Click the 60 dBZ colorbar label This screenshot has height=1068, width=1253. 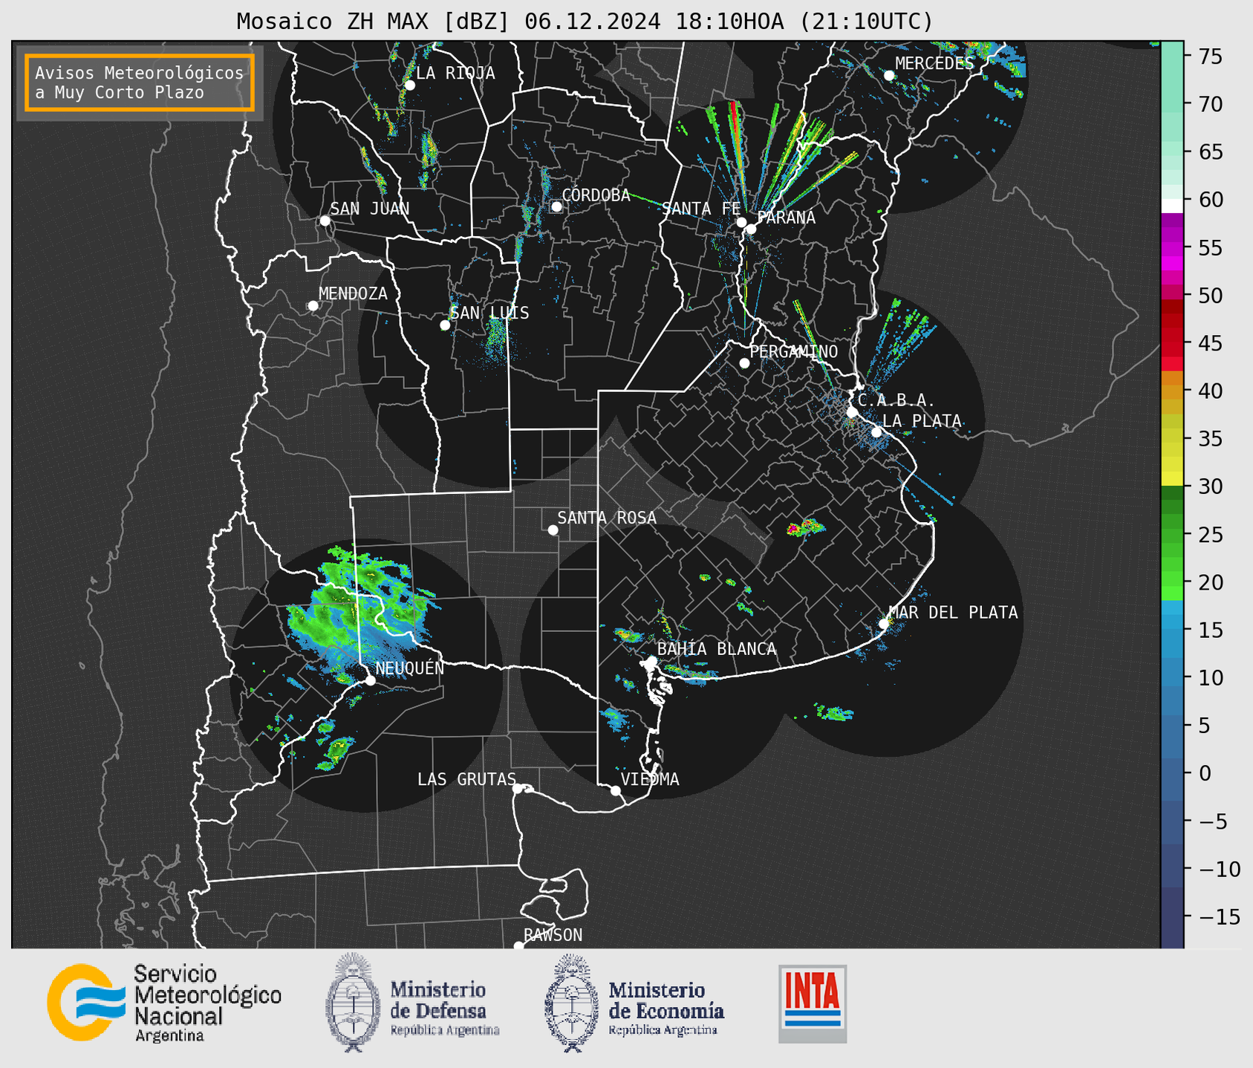tap(1211, 200)
